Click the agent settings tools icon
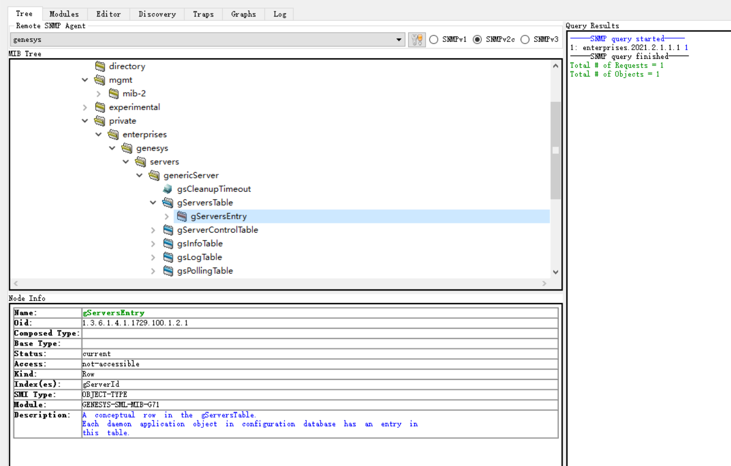Screen dimensions: 731x466 (x=417, y=40)
